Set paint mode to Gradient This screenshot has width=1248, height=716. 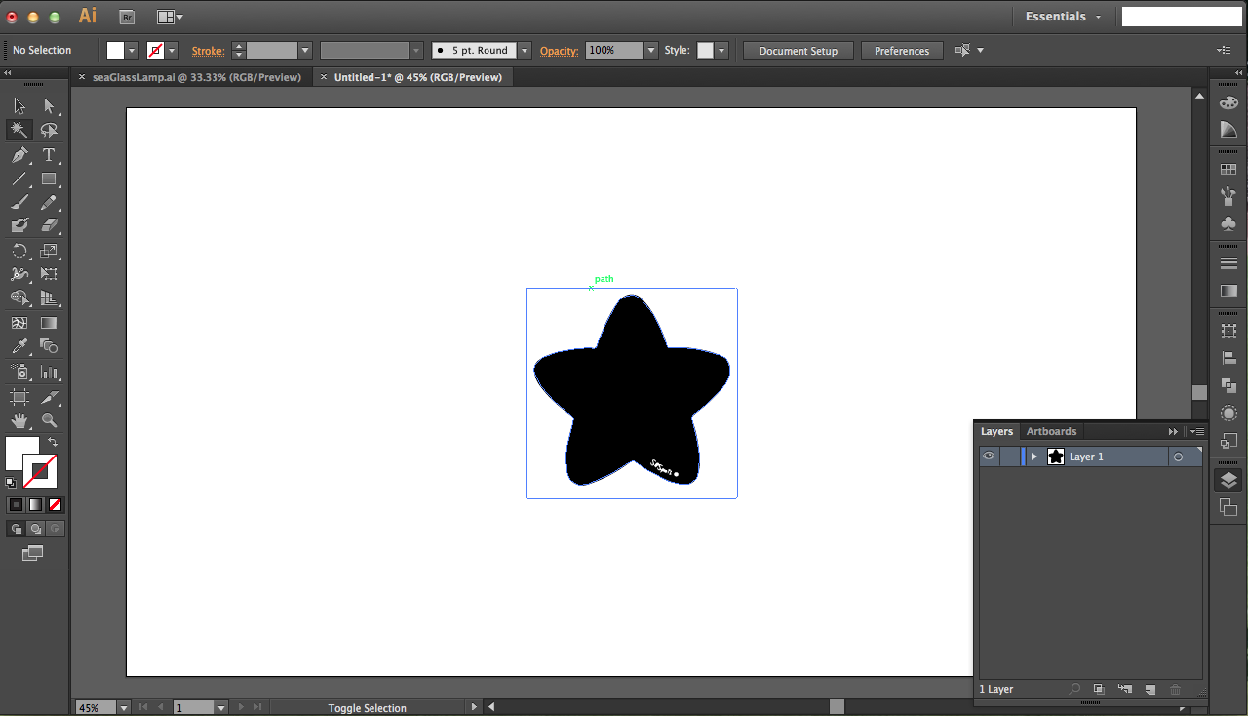[x=35, y=504]
